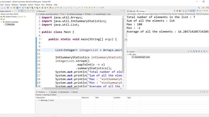The height and width of the screenshot is (117, 209).
Task: Switch to the Declaration tab
Action: tap(64, 92)
